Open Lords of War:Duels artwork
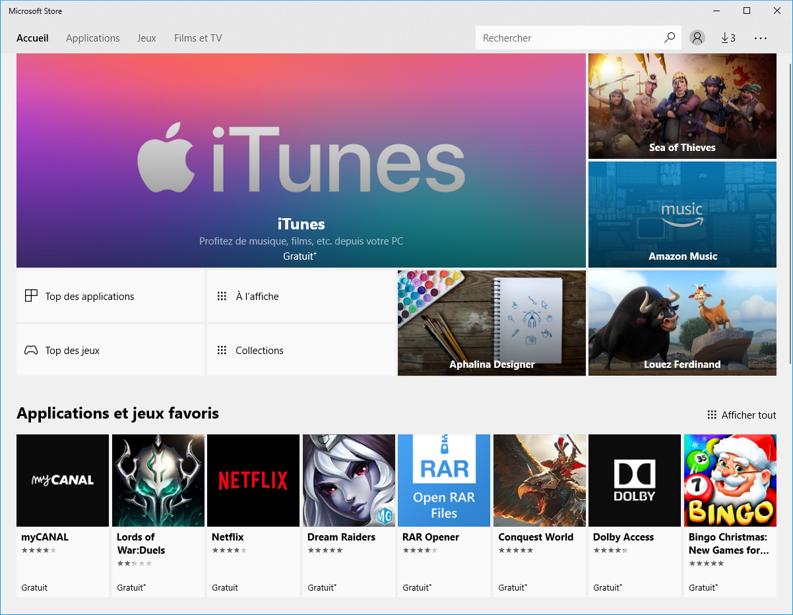Image resolution: width=793 pixels, height=615 pixels. coord(158,481)
